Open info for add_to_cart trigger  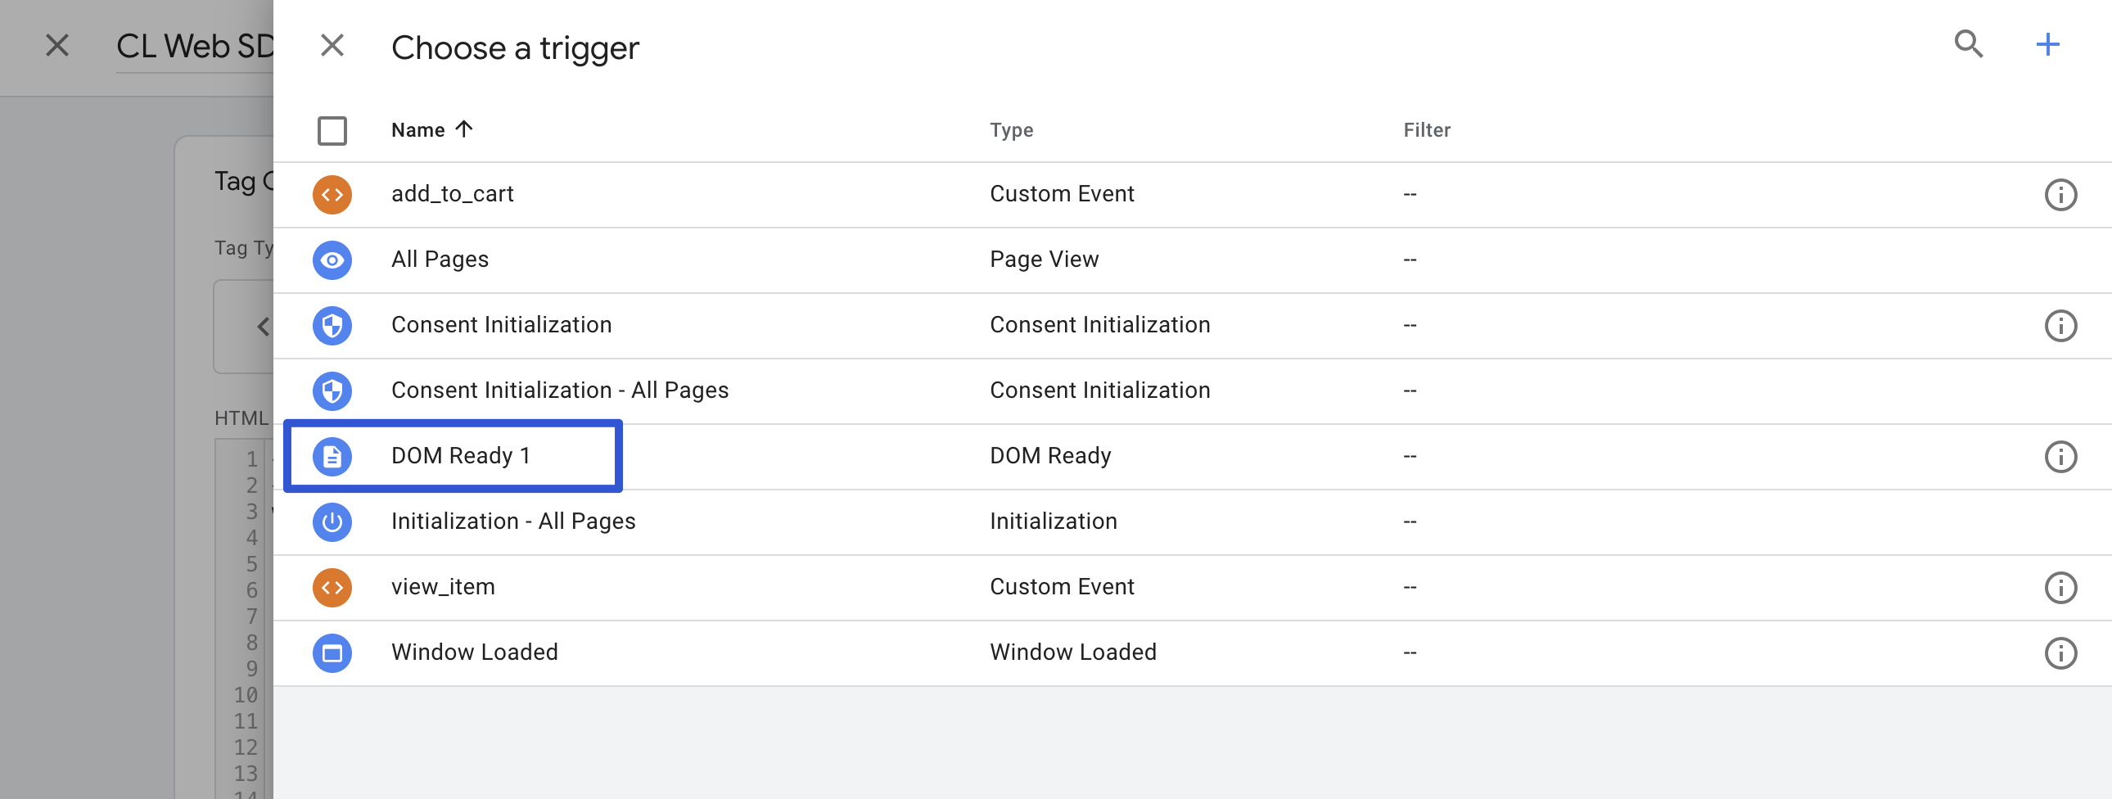coord(2060,194)
